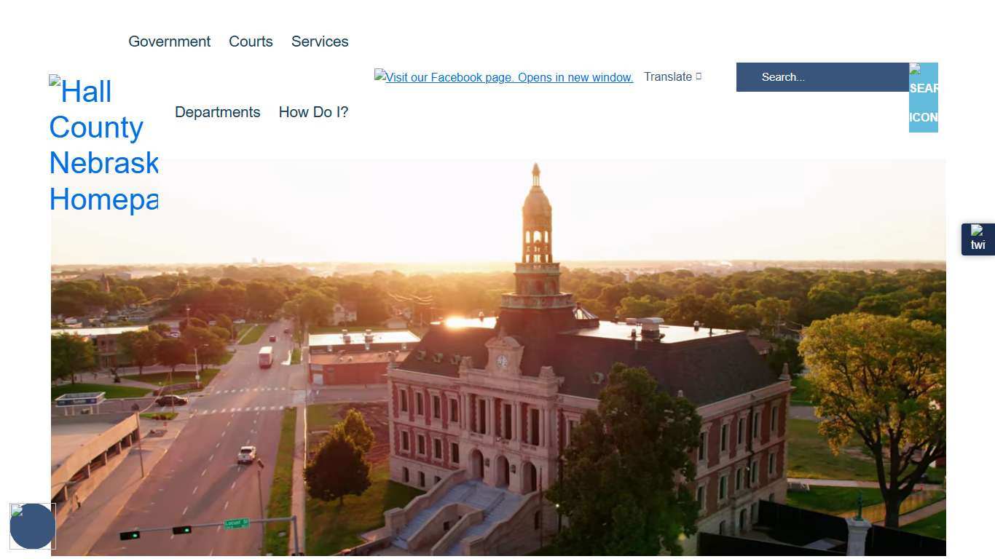
Task: Click the clock face on the courthouse
Action: pos(503,360)
